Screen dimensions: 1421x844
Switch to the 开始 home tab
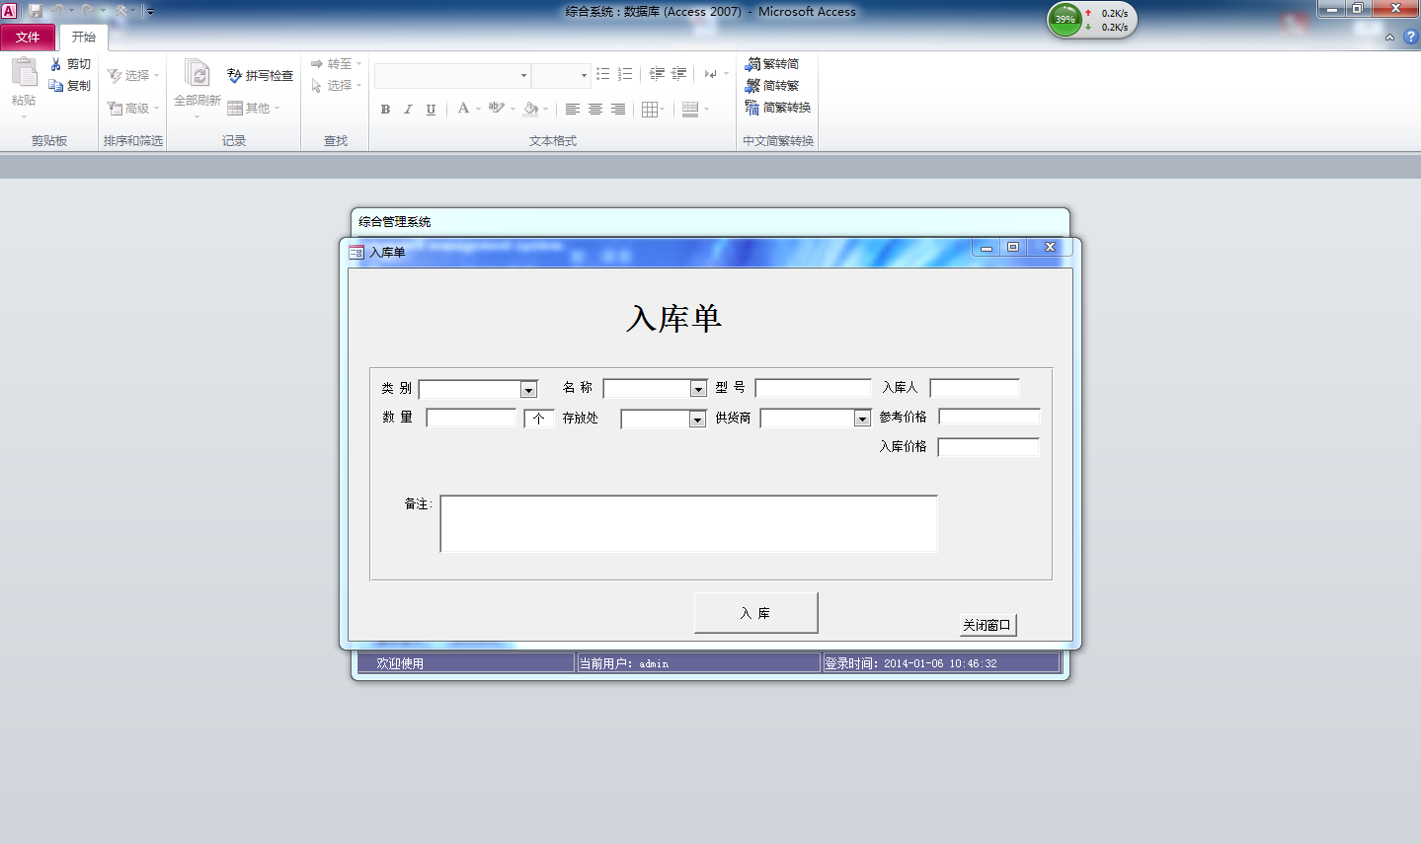[84, 38]
